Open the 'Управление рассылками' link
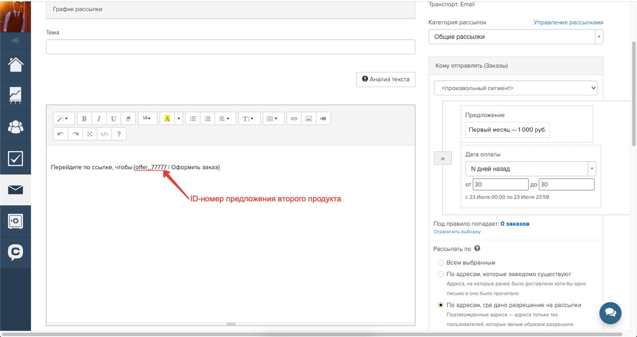 (x=568, y=22)
